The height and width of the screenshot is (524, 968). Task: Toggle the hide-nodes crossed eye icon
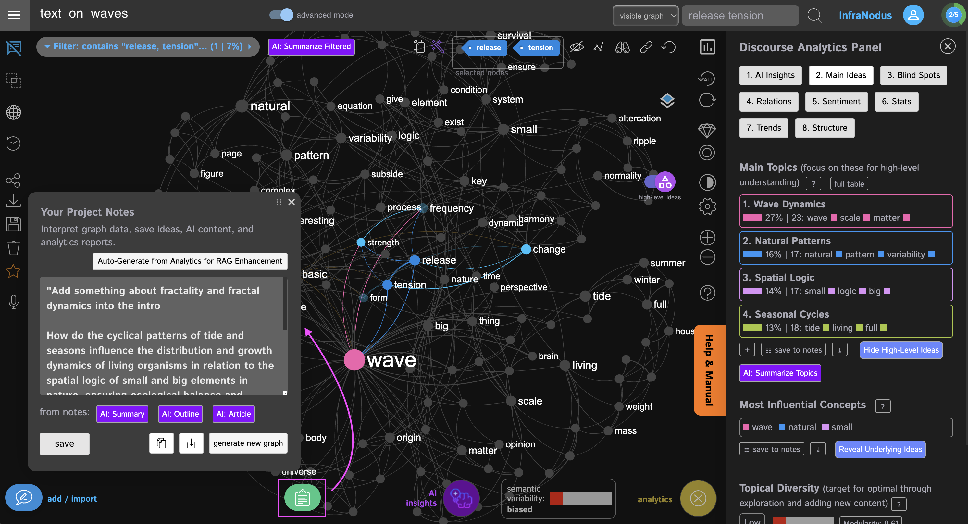click(576, 47)
